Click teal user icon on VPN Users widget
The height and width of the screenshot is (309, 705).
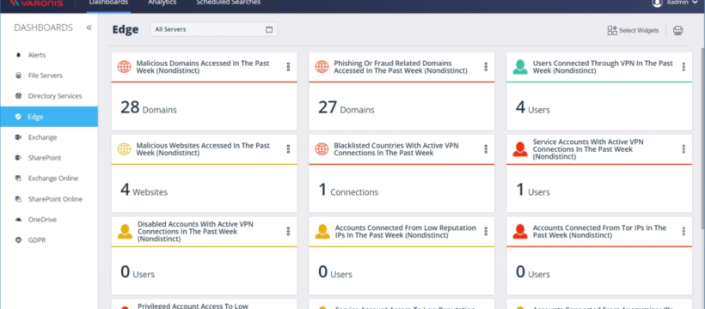pos(520,67)
